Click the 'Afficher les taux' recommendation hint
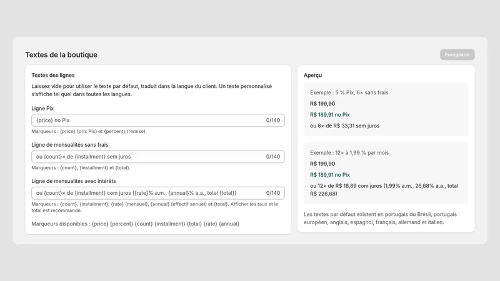Viewport: 500px width, 281px height. (154, 207)
